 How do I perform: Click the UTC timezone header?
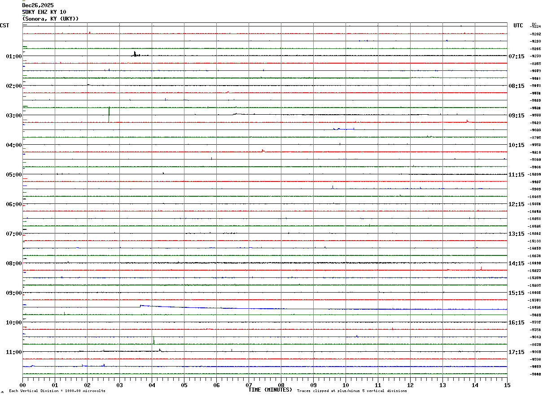click(518, 26)
